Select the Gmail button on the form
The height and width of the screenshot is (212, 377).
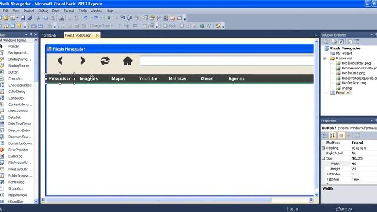point(207,78)
